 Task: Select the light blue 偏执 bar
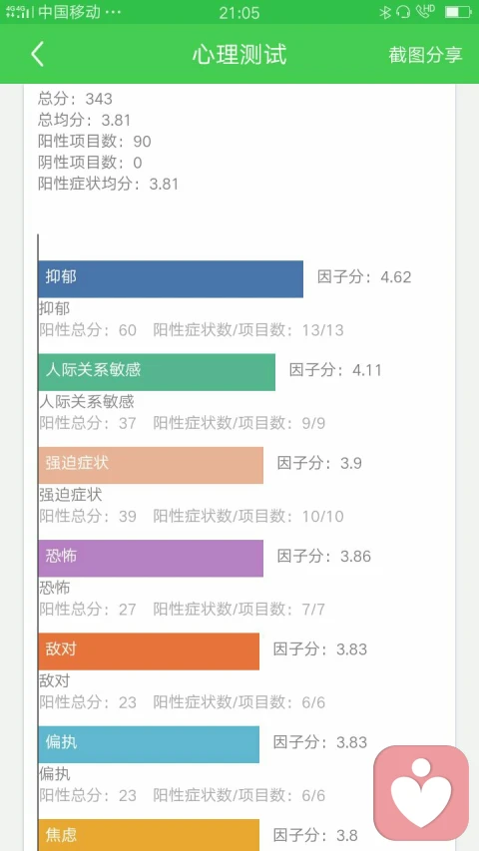pos(149,744)
